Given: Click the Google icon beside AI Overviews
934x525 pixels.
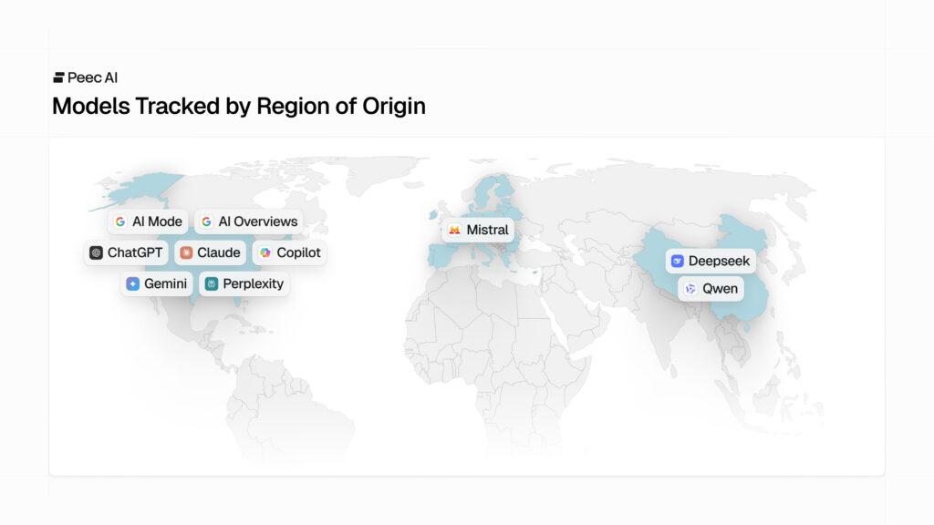Looking at the screenshot, I should [x=206, y=221].
